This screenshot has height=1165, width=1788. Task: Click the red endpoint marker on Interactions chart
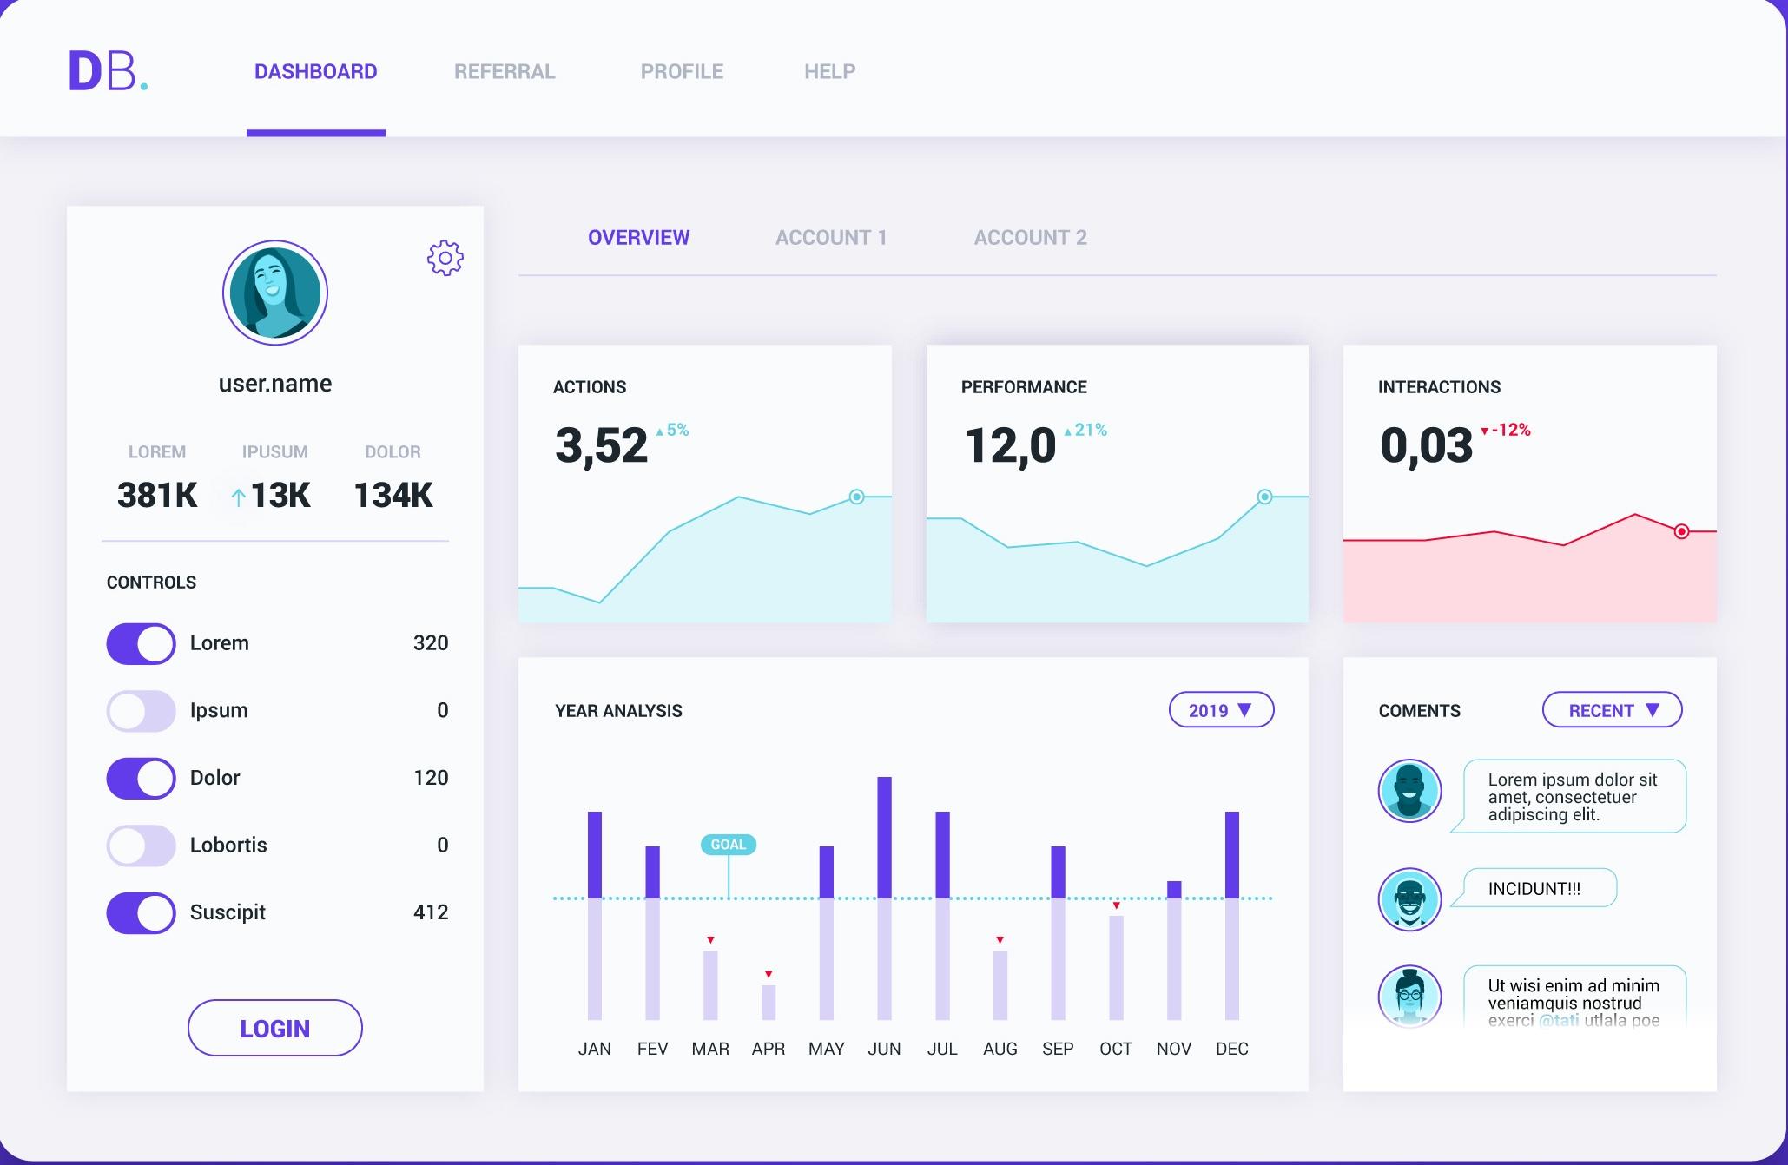(x=1683, y=530)
